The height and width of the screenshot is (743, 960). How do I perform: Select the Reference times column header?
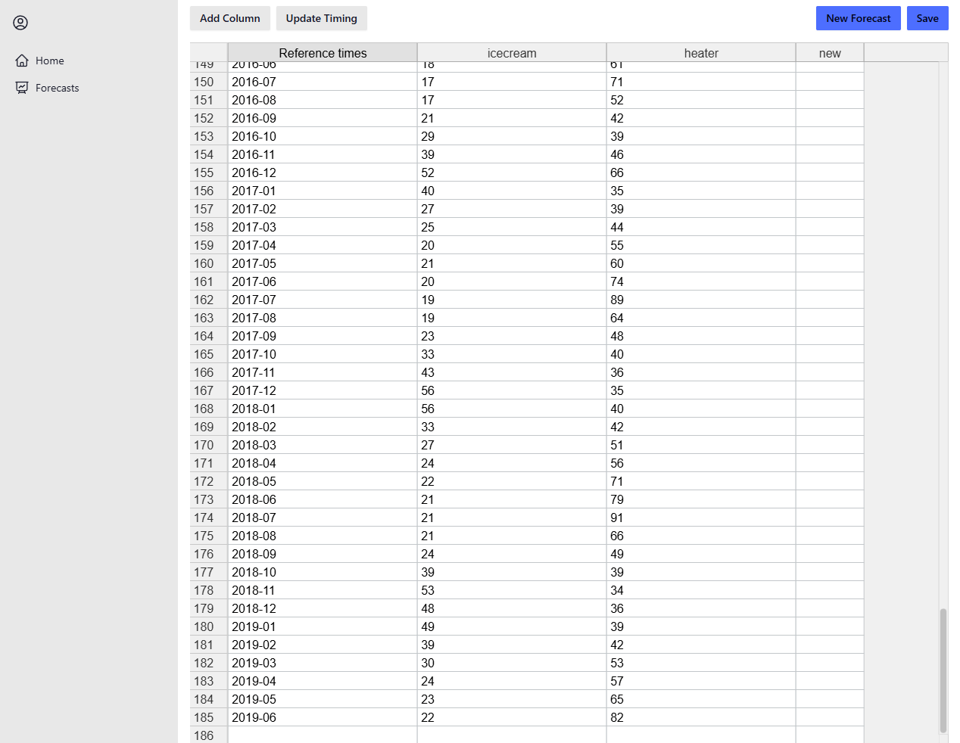[x=323, y=53]
